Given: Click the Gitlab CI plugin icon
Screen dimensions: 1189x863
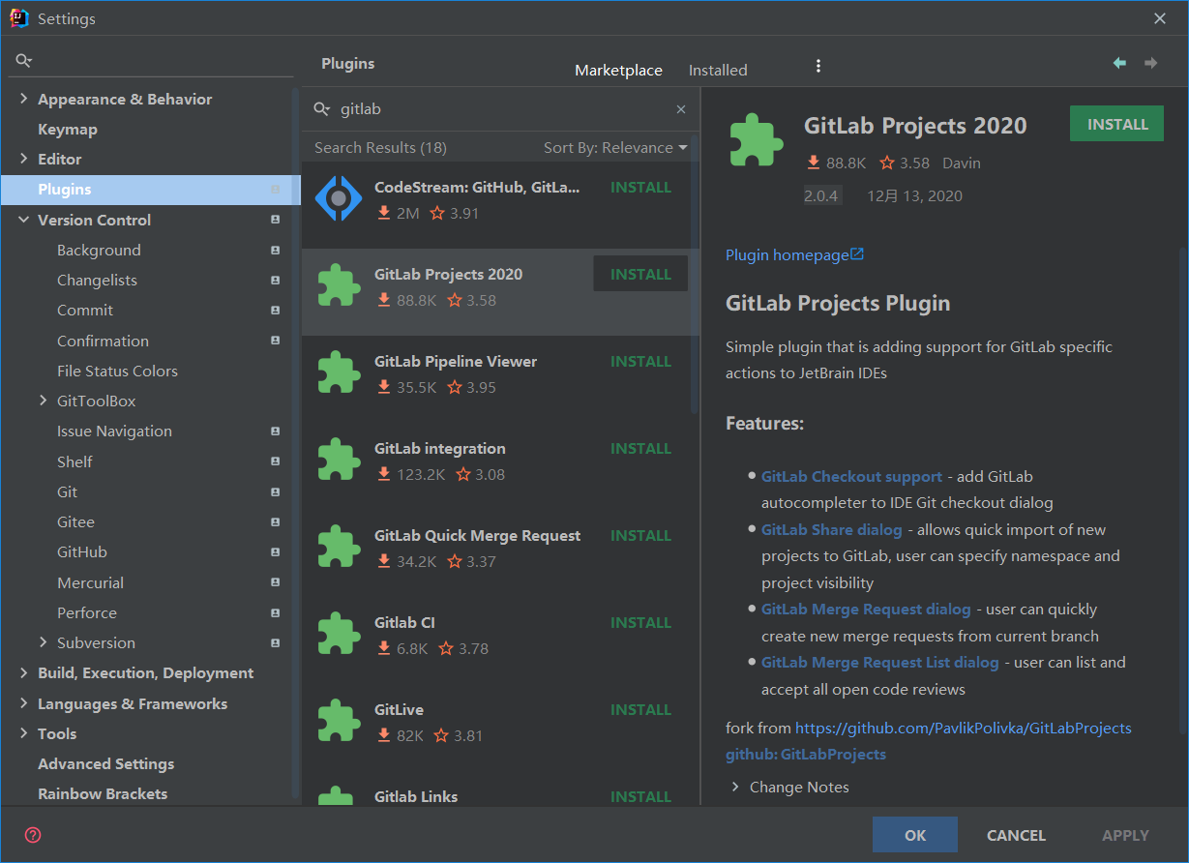Looking at the screenshot, I should pos(339,635).
